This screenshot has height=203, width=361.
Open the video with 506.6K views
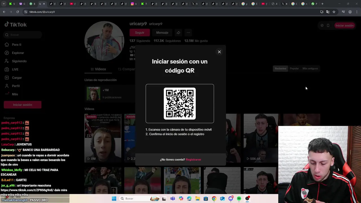pyautogui.click(x=261, y=138)
